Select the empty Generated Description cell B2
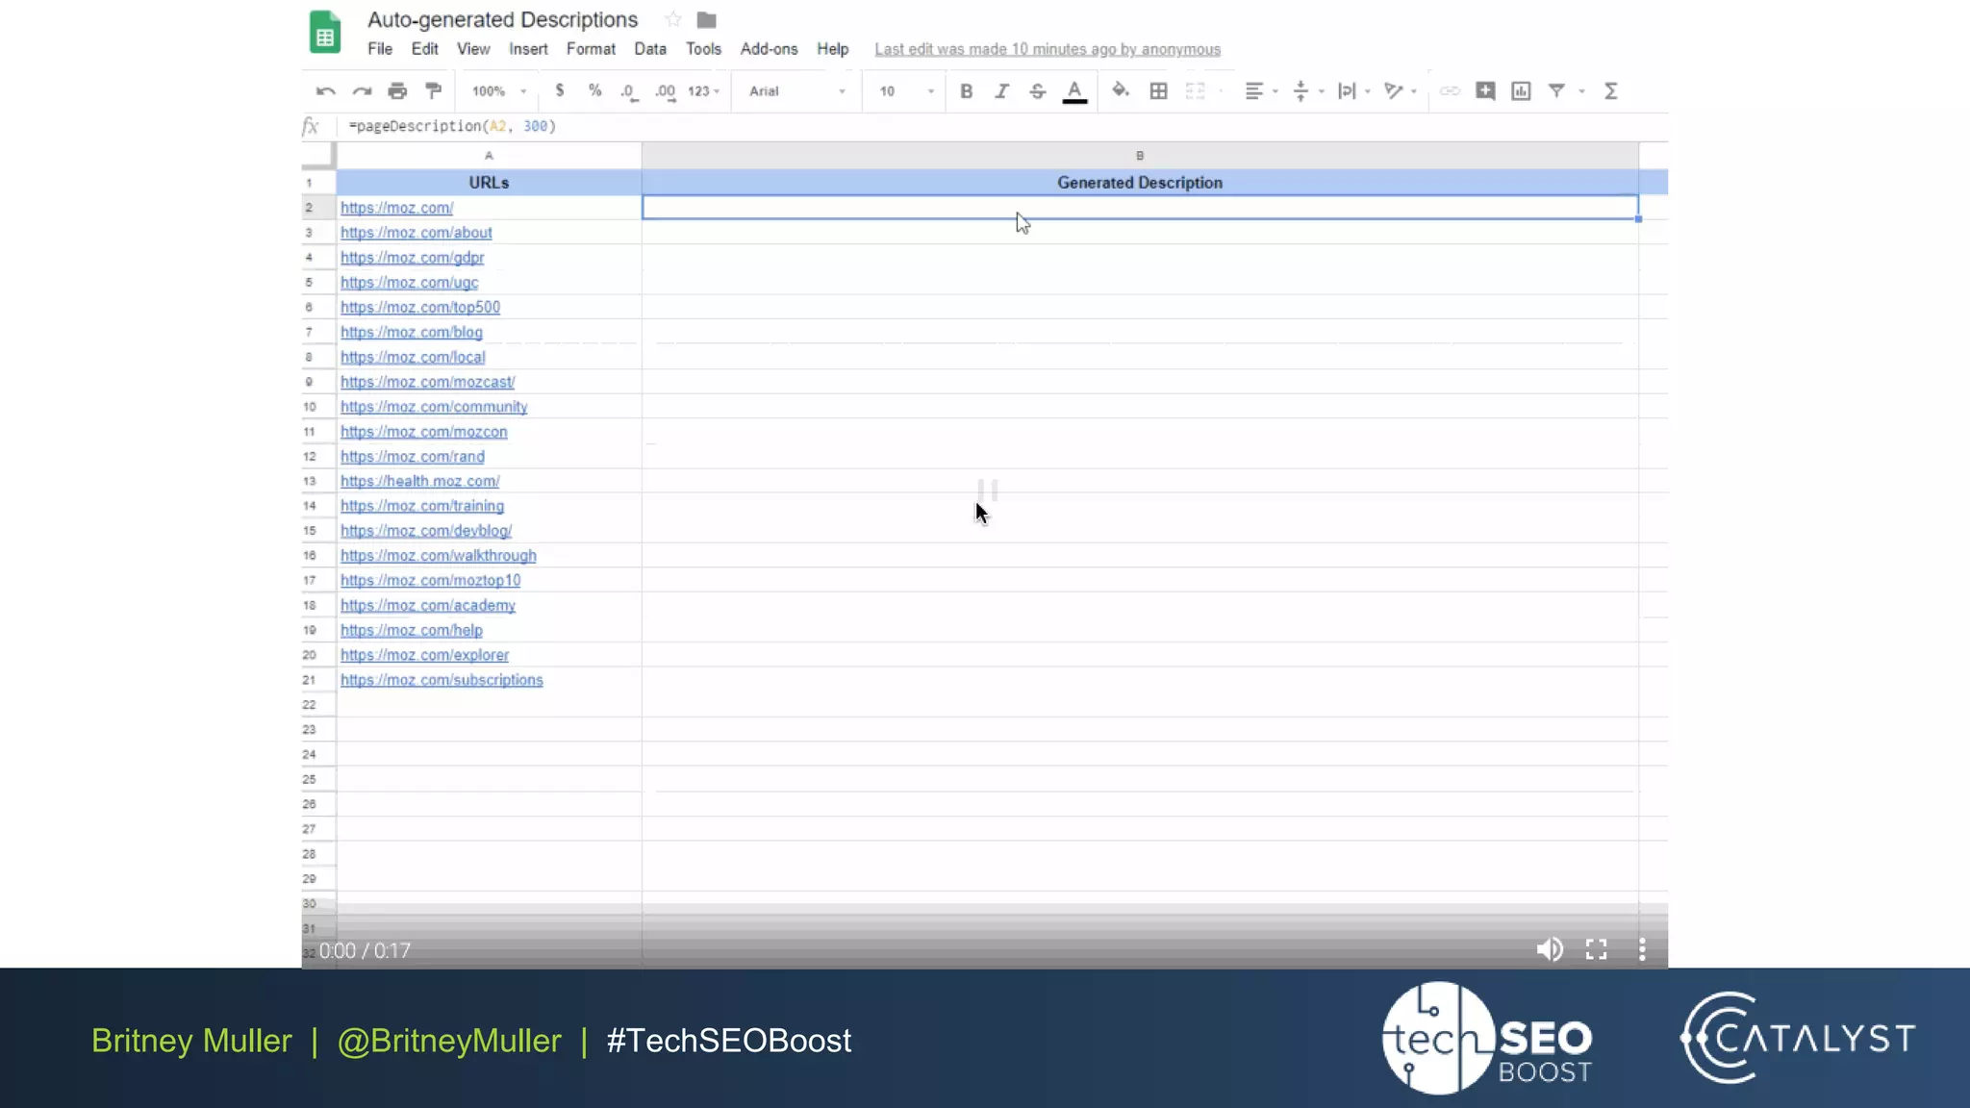This screenshot has width=1970, height=1108. 1140,208
